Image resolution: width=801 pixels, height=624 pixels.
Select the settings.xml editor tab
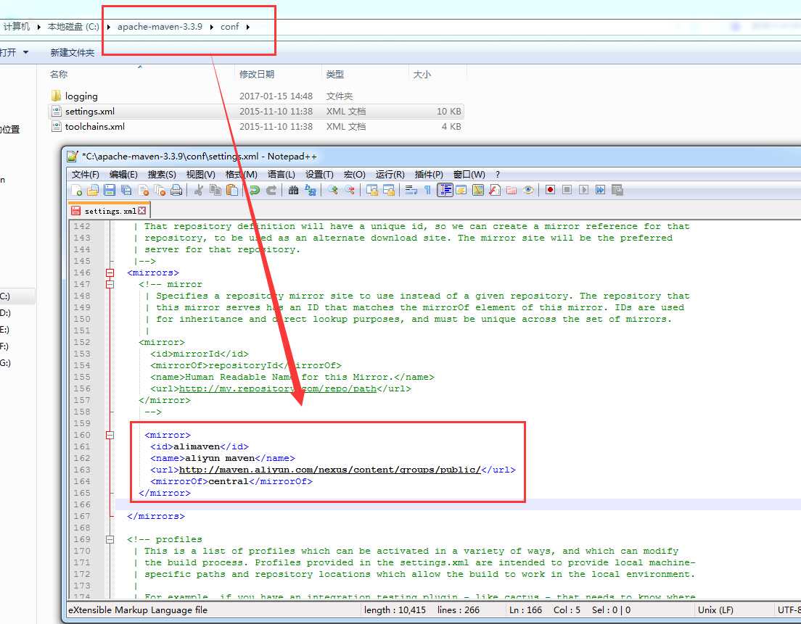point(109,211)
